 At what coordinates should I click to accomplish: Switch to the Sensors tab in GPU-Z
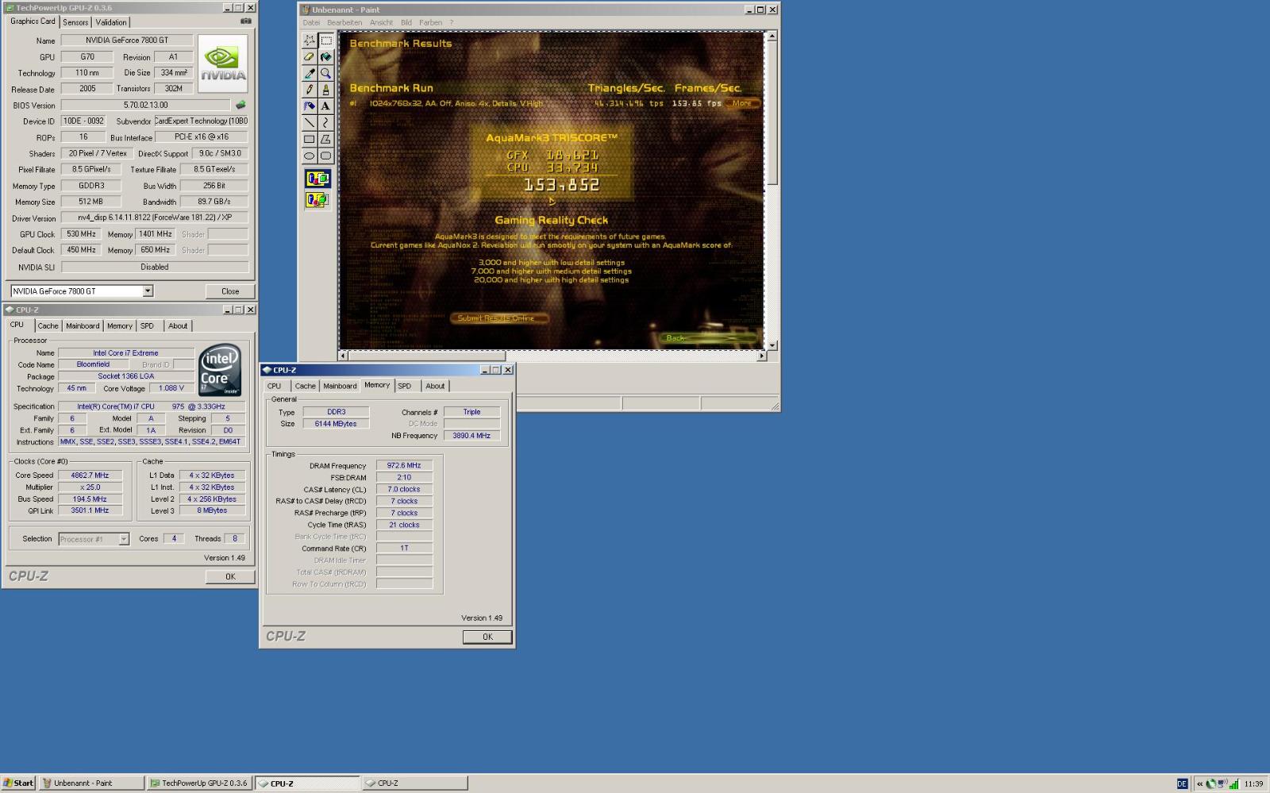pyautogui.click(x=75, y=22)
